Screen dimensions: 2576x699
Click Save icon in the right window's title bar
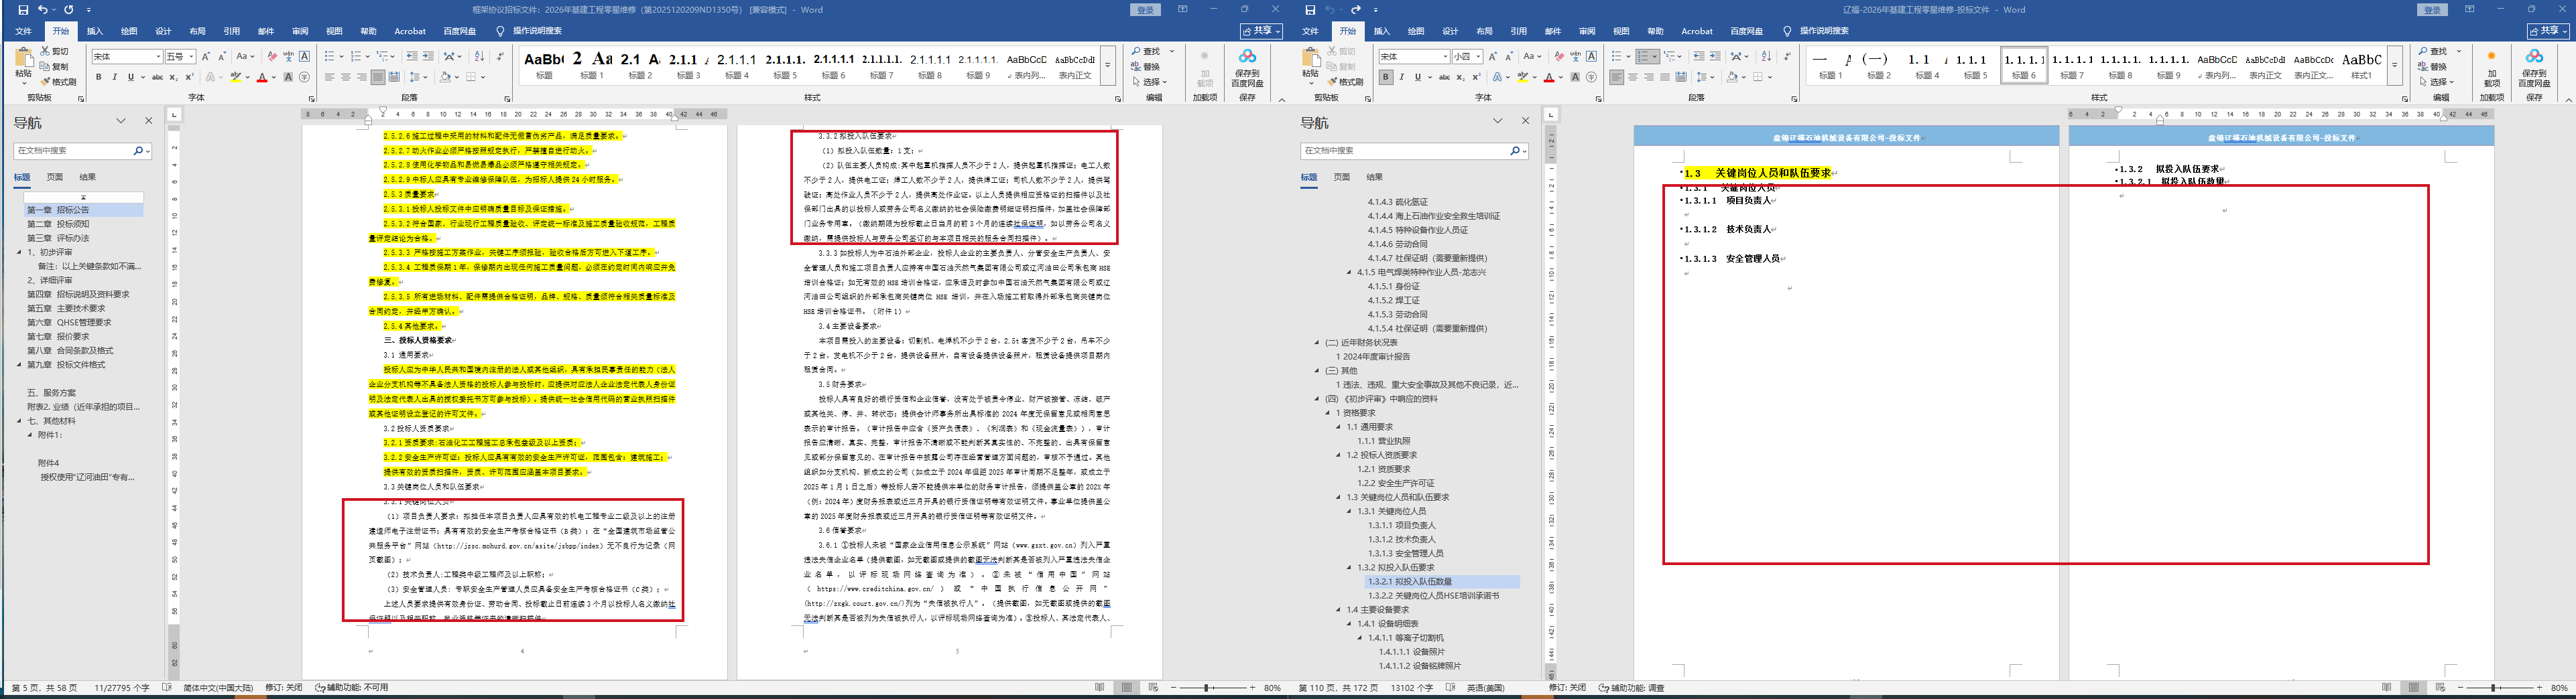[x=1310, y=10]
